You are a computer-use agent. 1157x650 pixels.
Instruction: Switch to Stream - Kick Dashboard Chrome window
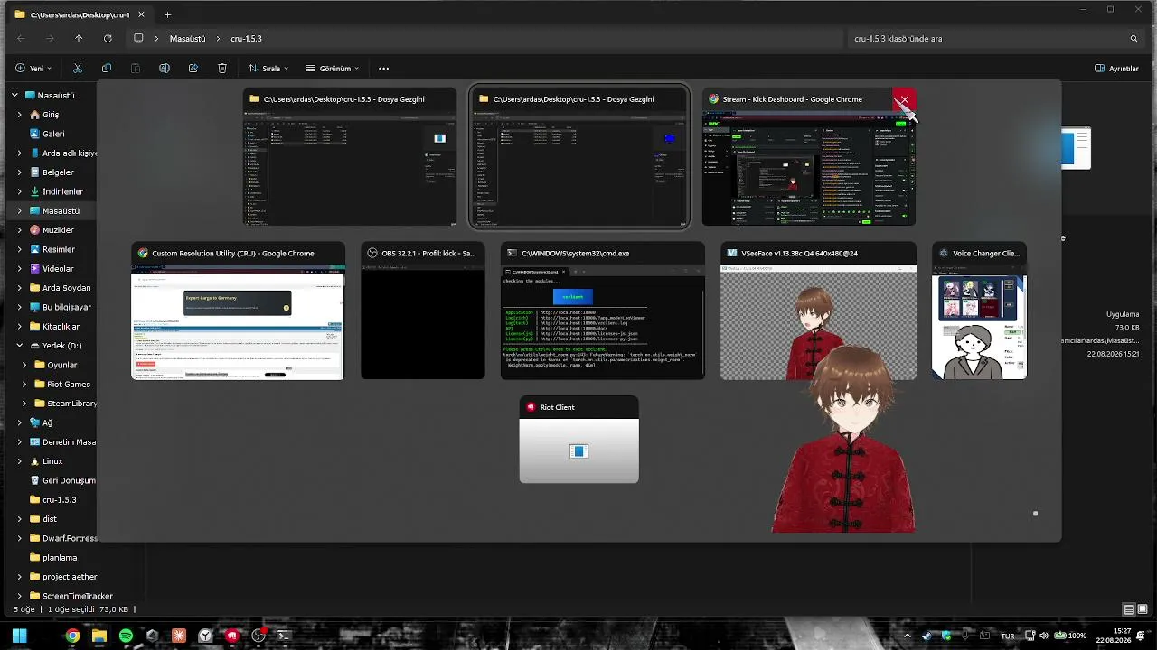(x=809, y=156)
